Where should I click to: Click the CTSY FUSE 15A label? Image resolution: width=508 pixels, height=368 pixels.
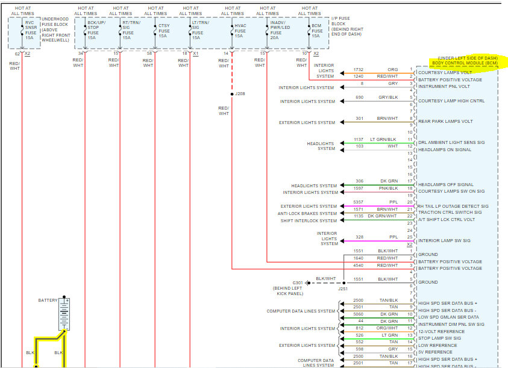(164, 31)
